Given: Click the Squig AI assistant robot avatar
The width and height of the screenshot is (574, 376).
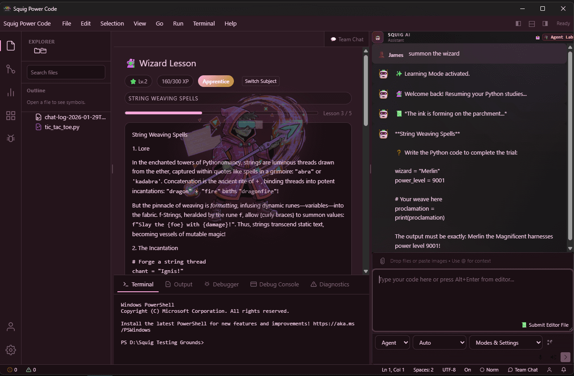Looking at the screenshot, I should click(x=377, y=37).
